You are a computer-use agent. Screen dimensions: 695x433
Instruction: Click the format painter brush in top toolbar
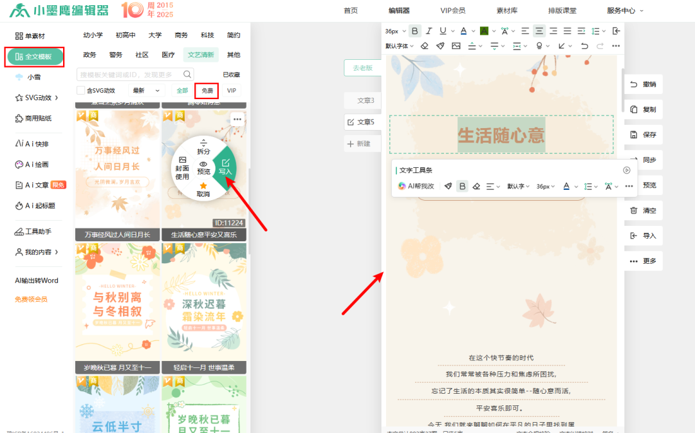click(440, 46)
